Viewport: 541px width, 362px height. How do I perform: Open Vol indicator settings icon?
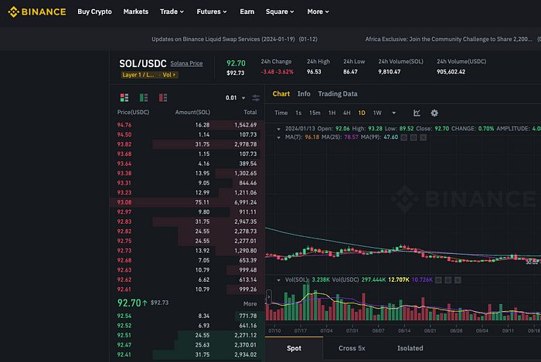pyautogui.click(x=448, y=280)
